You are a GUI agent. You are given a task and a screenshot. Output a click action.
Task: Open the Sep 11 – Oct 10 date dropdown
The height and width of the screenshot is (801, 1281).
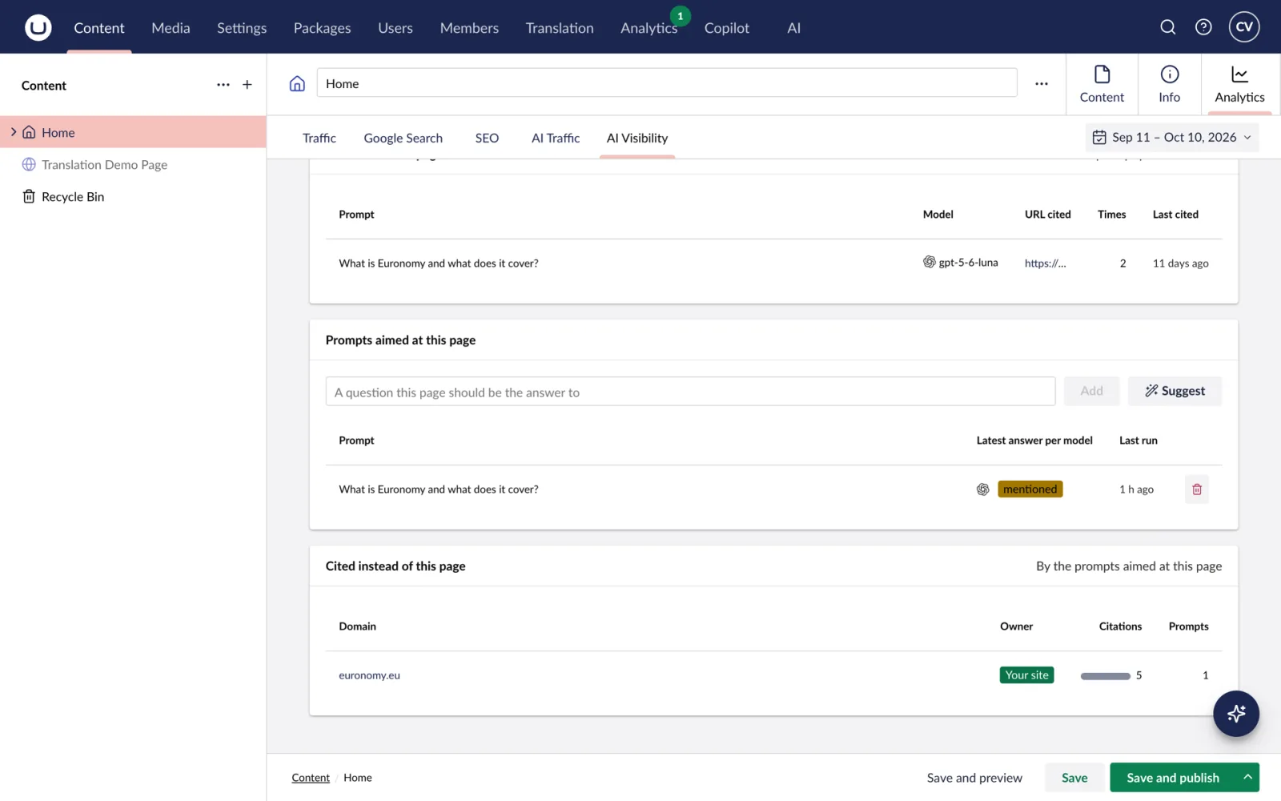click(1172, 138)
